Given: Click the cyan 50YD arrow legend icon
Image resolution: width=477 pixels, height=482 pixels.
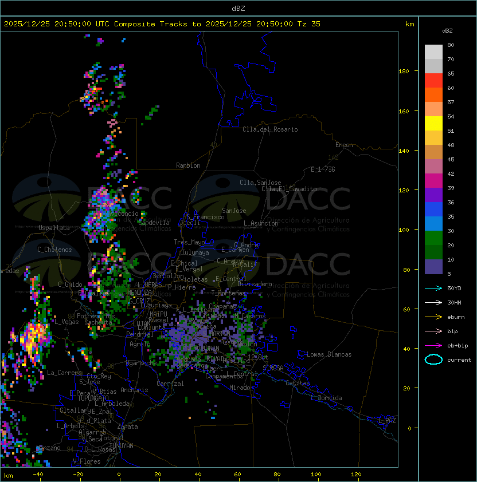Looking at the screenshot, I should click(x=433, y=288).
